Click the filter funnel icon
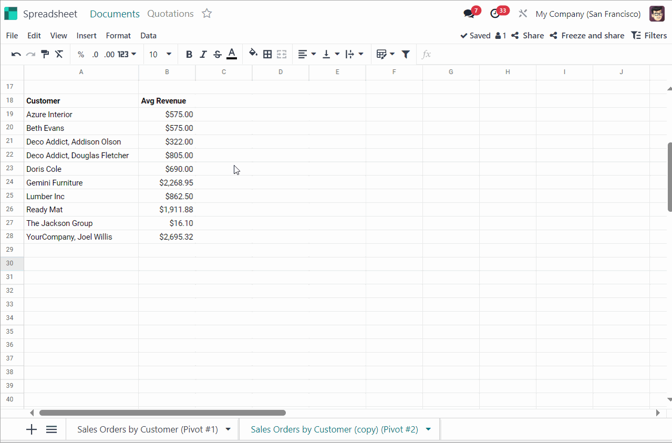The image size is (672, 443). pyautogui.click(x=406, y=54)
